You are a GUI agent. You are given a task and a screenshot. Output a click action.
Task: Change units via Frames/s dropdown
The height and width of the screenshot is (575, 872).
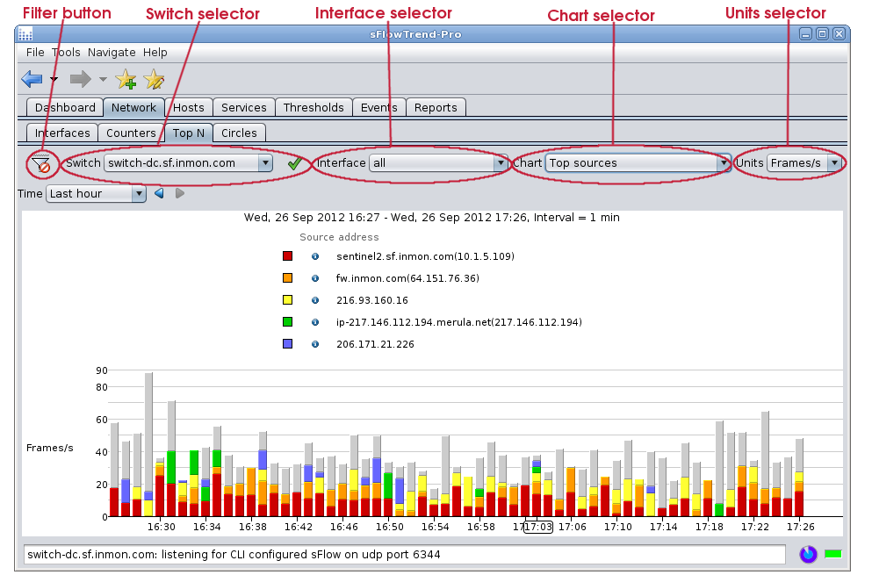pos(804,163)
